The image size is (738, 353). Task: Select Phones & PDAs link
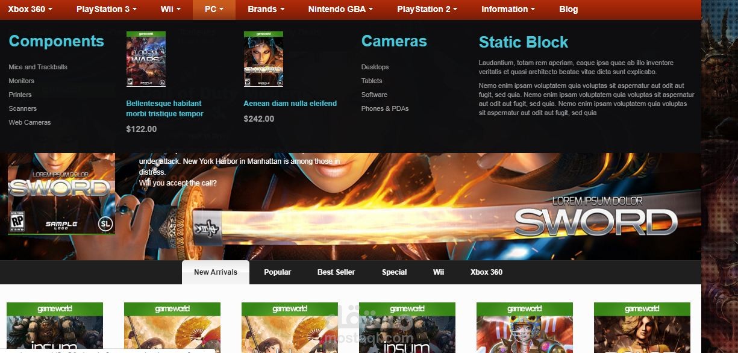coord(385,108)
